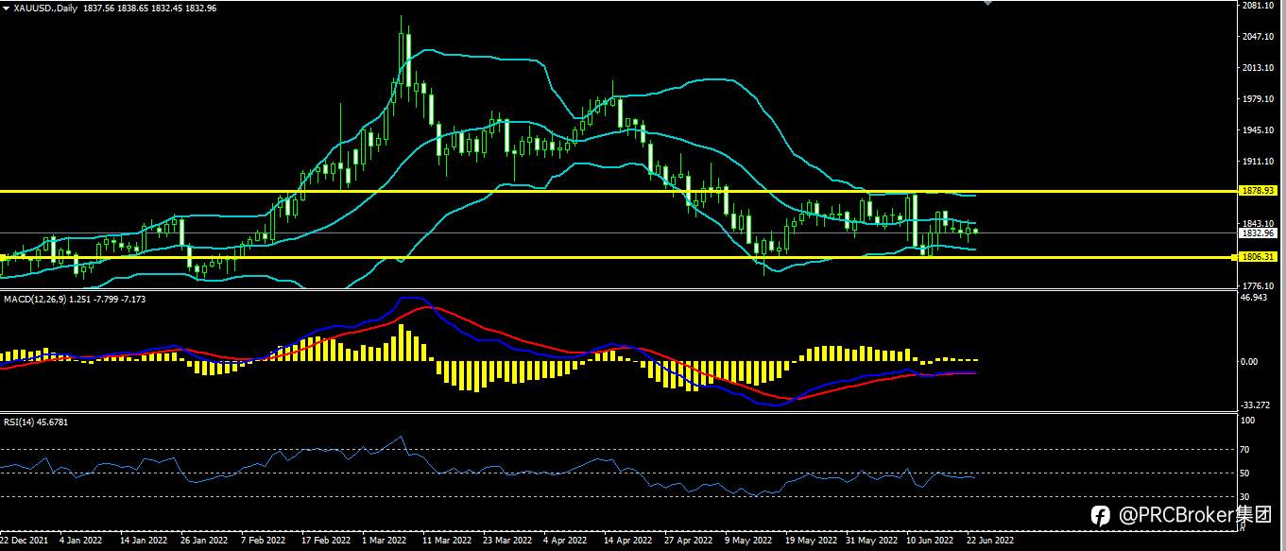Click the 22 Jun 2022 date label

click(x=991, y=542)
